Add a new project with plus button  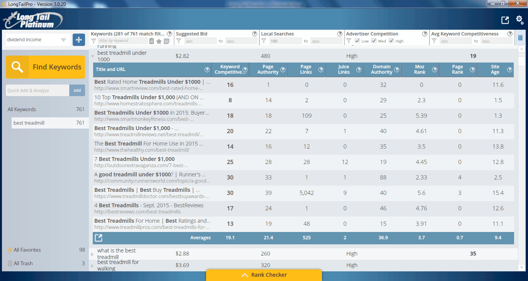tap(79, 39)
